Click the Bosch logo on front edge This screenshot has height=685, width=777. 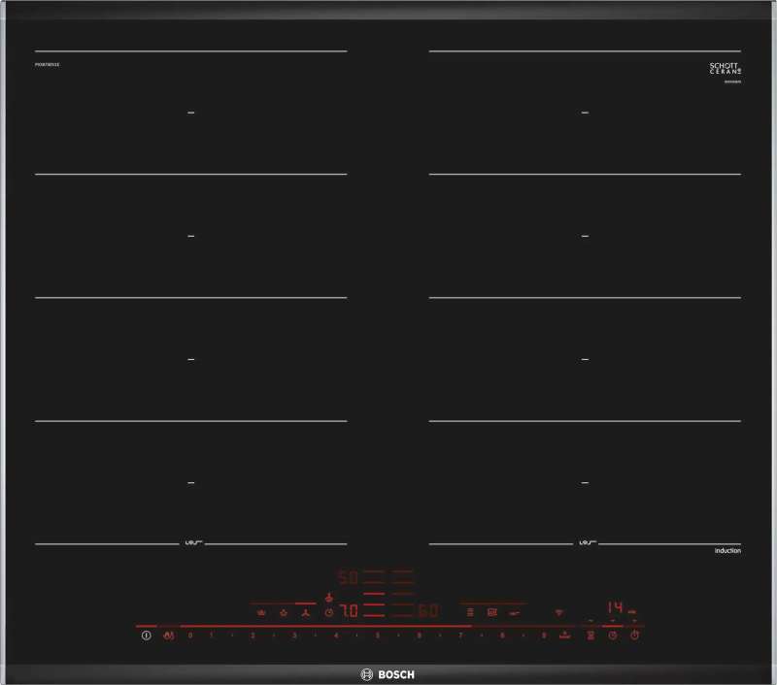[x=388, y=672]
